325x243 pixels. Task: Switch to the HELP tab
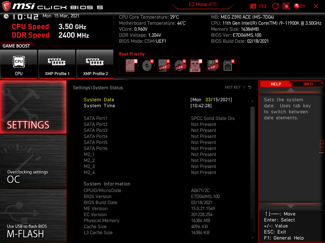[276, 84]
